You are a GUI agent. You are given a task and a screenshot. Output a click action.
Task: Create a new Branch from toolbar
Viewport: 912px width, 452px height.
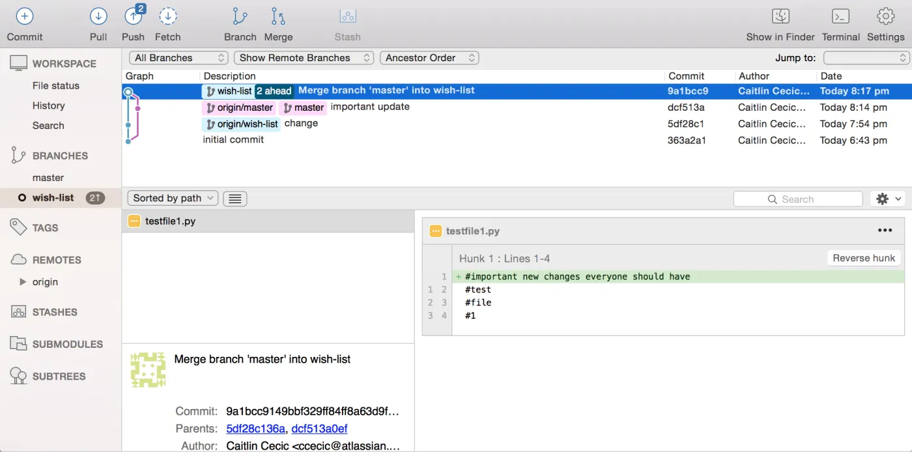click(x=240, y=16)
